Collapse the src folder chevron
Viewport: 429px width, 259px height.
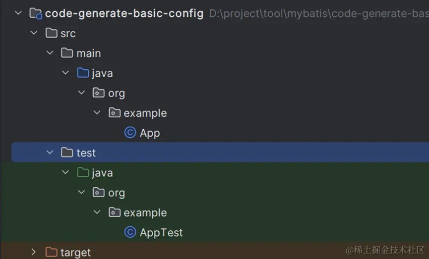click(34, 33)
